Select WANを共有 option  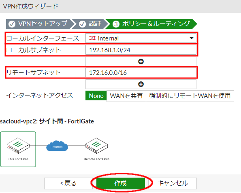126,96
